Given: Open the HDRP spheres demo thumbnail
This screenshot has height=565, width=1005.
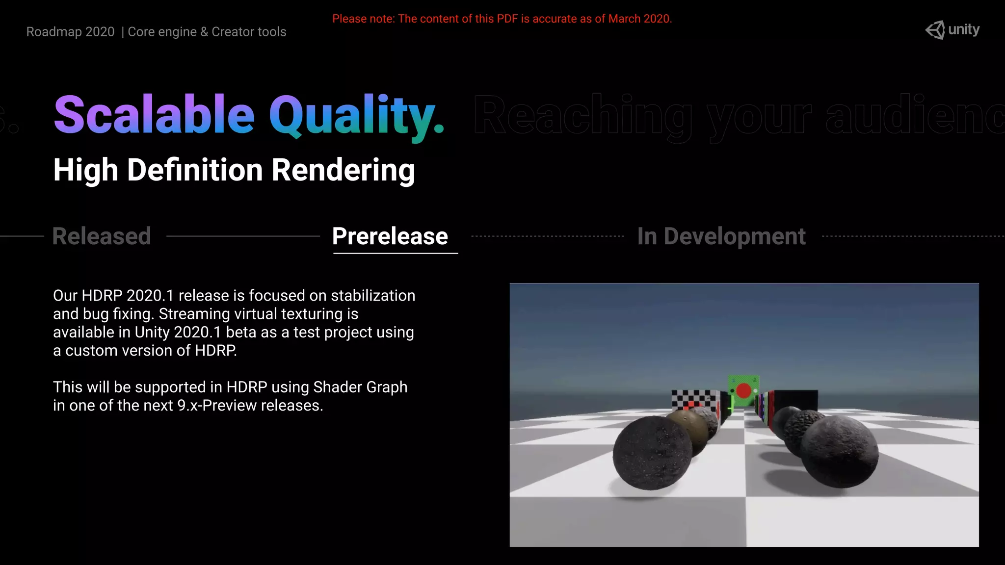Looking at the screenshot, I should [744, 415].
